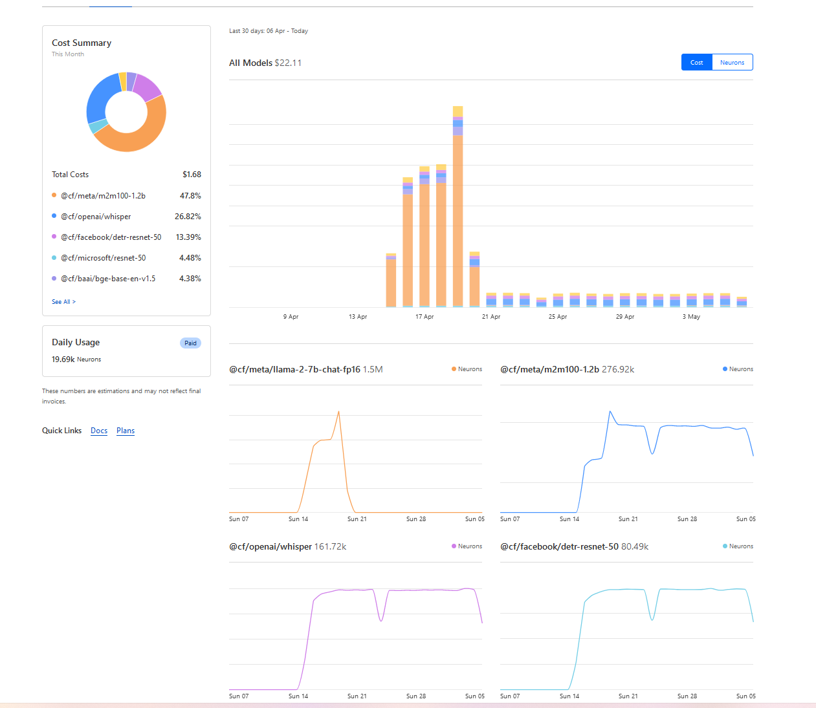Click orange dot beside @cf/meta/m2m100-1.2b
Screen dimensions: 816x708
[54, 195]
